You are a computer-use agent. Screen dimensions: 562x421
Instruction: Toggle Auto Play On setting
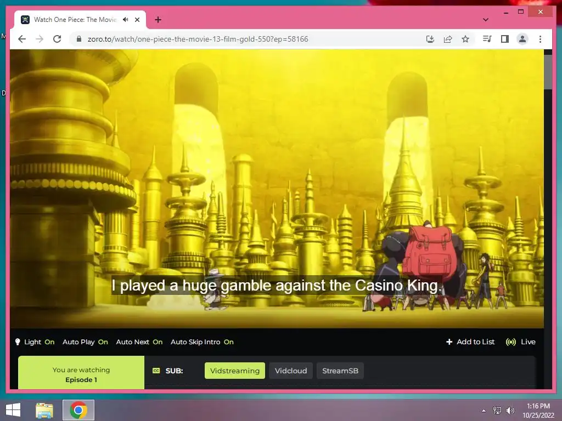(85, 342)
